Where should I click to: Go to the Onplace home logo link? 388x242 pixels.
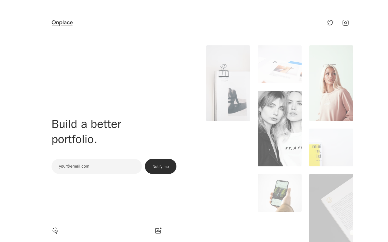click(x=62, y=22)
